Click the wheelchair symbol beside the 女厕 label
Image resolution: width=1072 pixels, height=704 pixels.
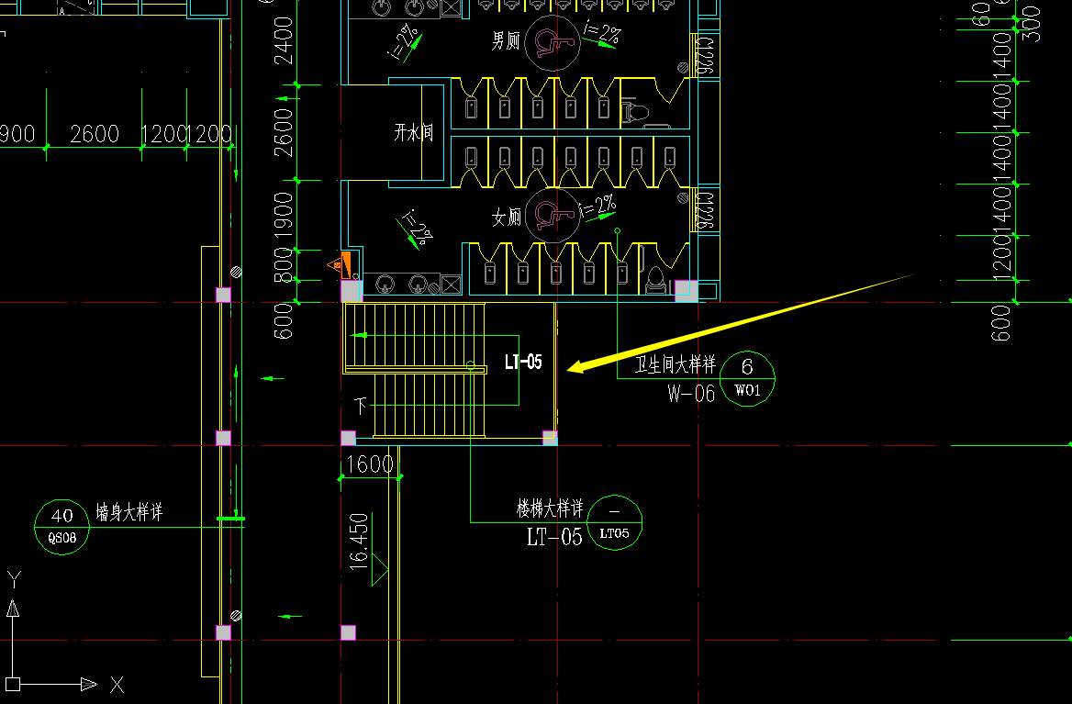[x=553, y=216]
